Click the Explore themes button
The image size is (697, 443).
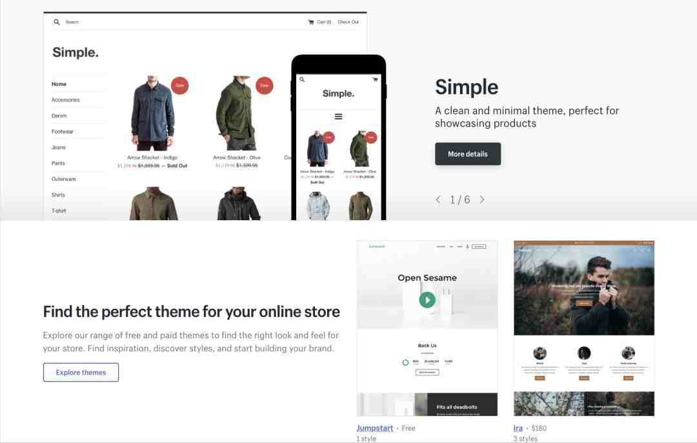point(81,372)
